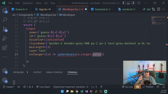Show additional views ellipsis in activity bar
The height and width of the screenshot is (94, 168).
pyautogui.click(x=5, y=57)
